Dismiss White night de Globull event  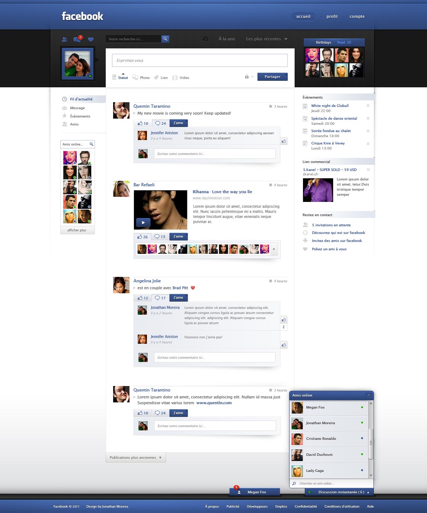(x=368, y=106)
